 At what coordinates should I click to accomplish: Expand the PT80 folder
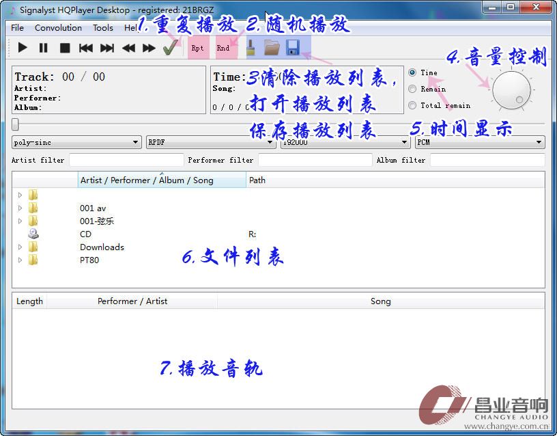(x=20, y=260)
